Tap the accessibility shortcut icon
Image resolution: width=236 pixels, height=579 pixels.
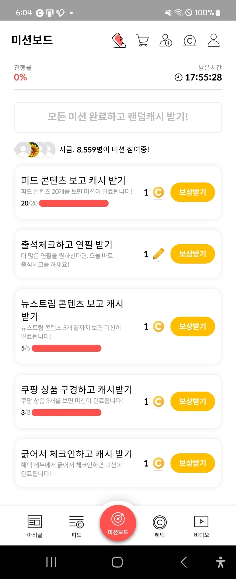(x=220, y=562)
